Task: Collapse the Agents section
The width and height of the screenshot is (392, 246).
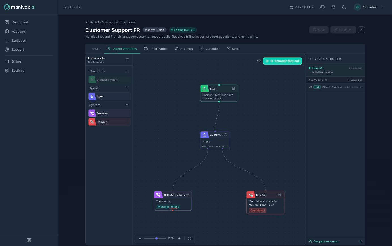Action: 127,88
